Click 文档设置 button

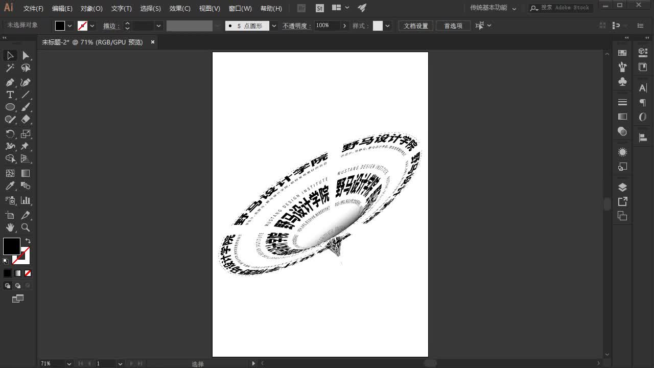(x=416, y=26)
